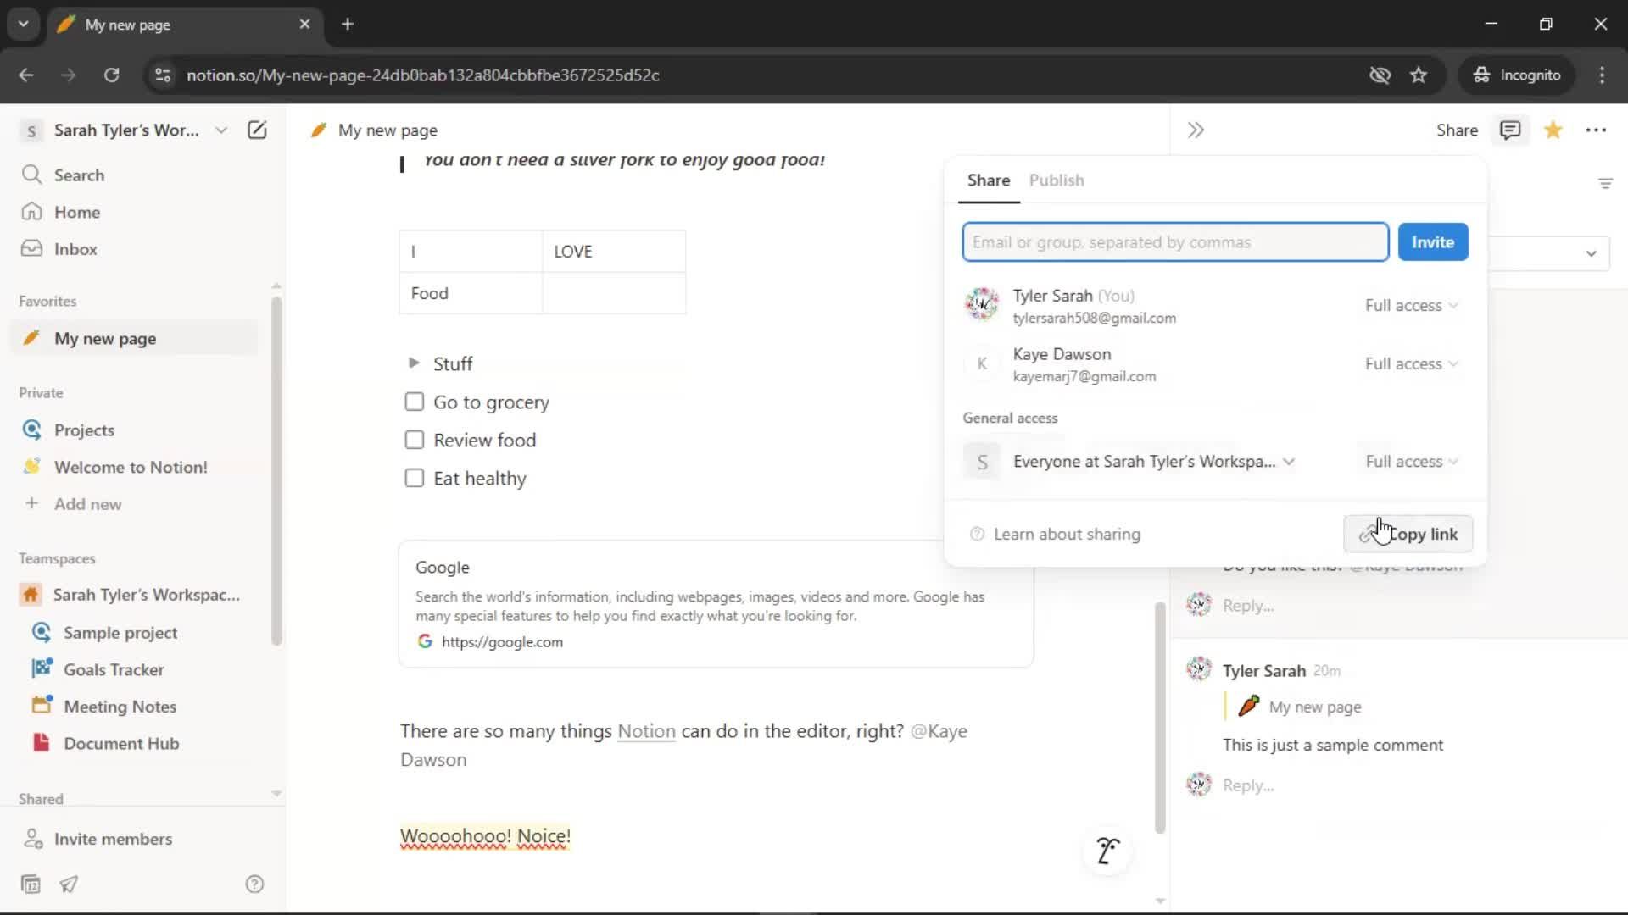This screenshot has height=915, width=1628.
Task: Reload the browser page
Action: click(x=111, y=75)
